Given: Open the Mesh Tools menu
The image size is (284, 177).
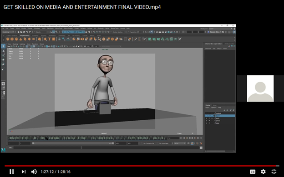Looking at the screenshot, I should pyautogui.click(x=59, y=28).
